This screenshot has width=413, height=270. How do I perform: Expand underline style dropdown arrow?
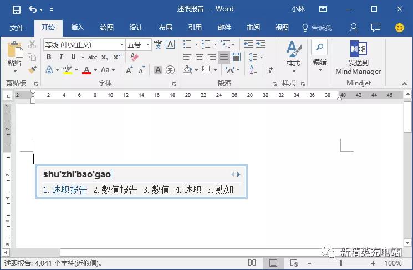pyautogui.click(x=83, y=57)
